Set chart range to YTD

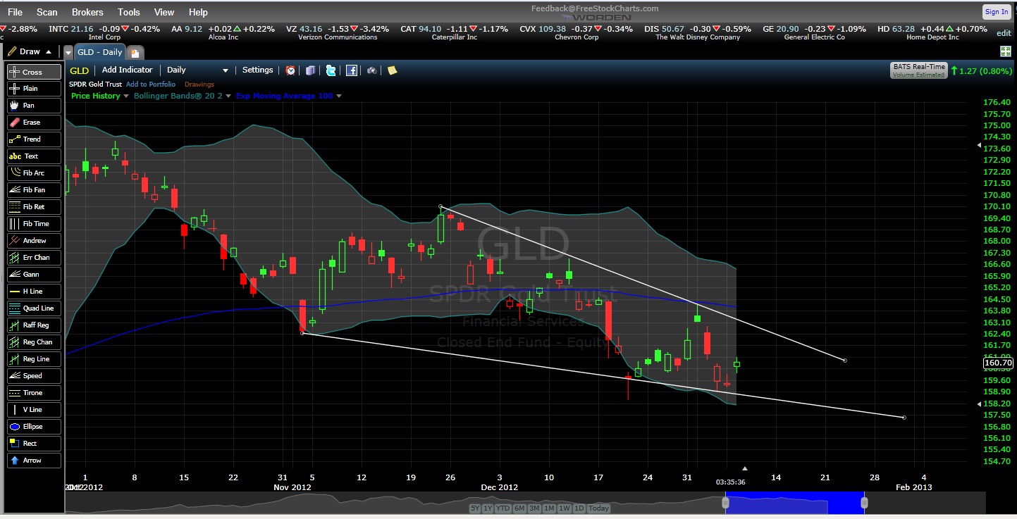click(503, 508)
